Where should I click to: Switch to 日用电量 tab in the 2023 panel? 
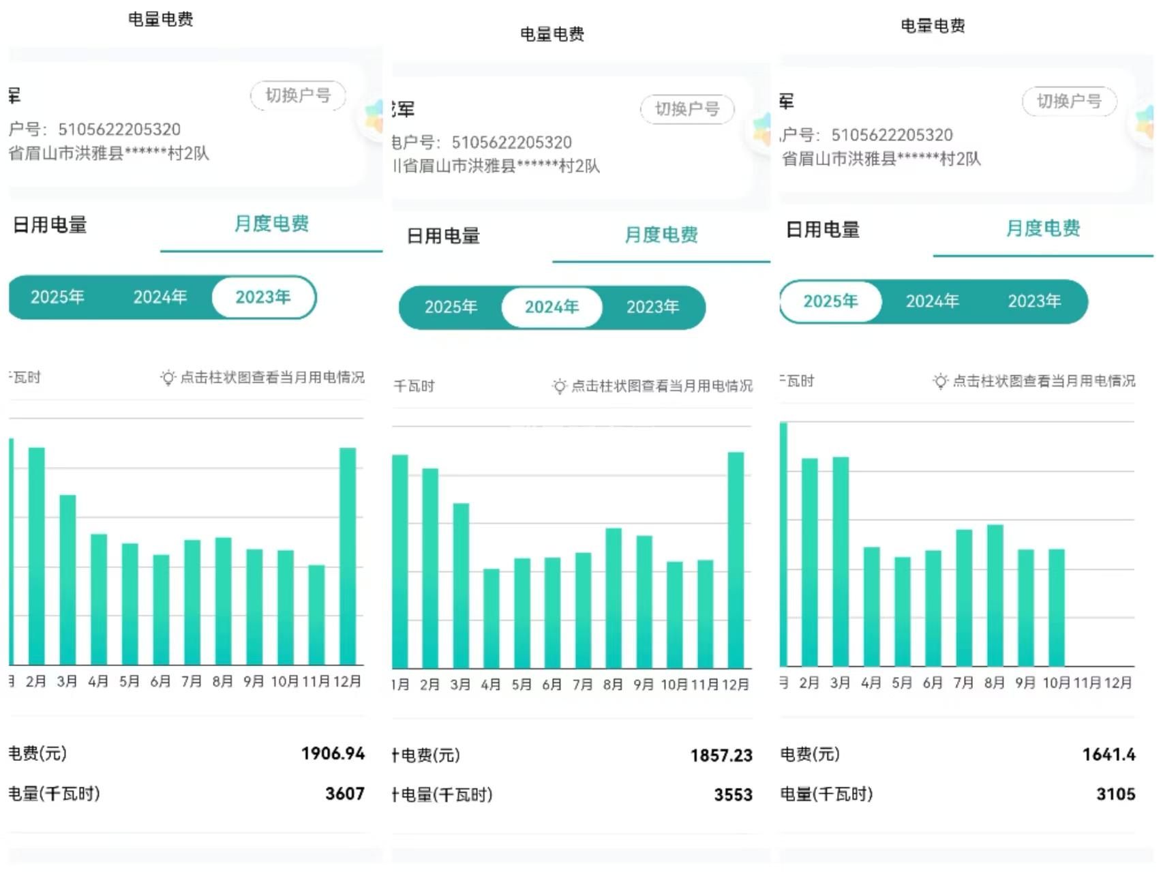[50, 225]
